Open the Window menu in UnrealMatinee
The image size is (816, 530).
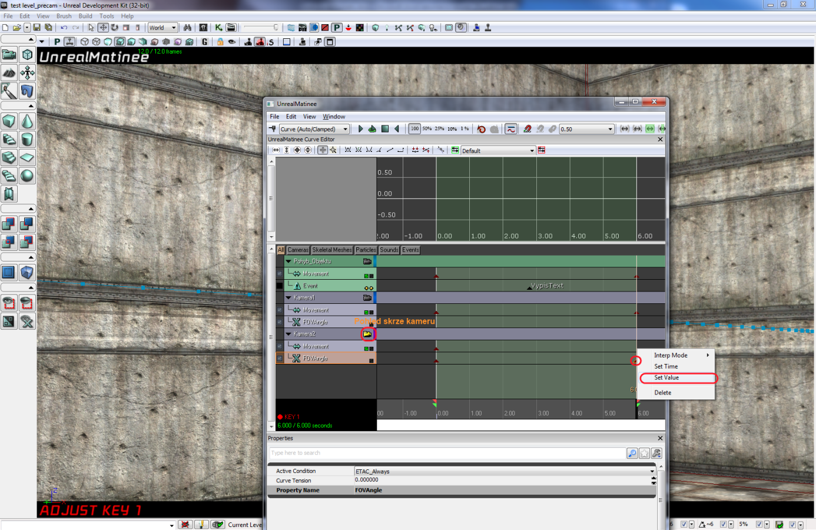[334, 117]
